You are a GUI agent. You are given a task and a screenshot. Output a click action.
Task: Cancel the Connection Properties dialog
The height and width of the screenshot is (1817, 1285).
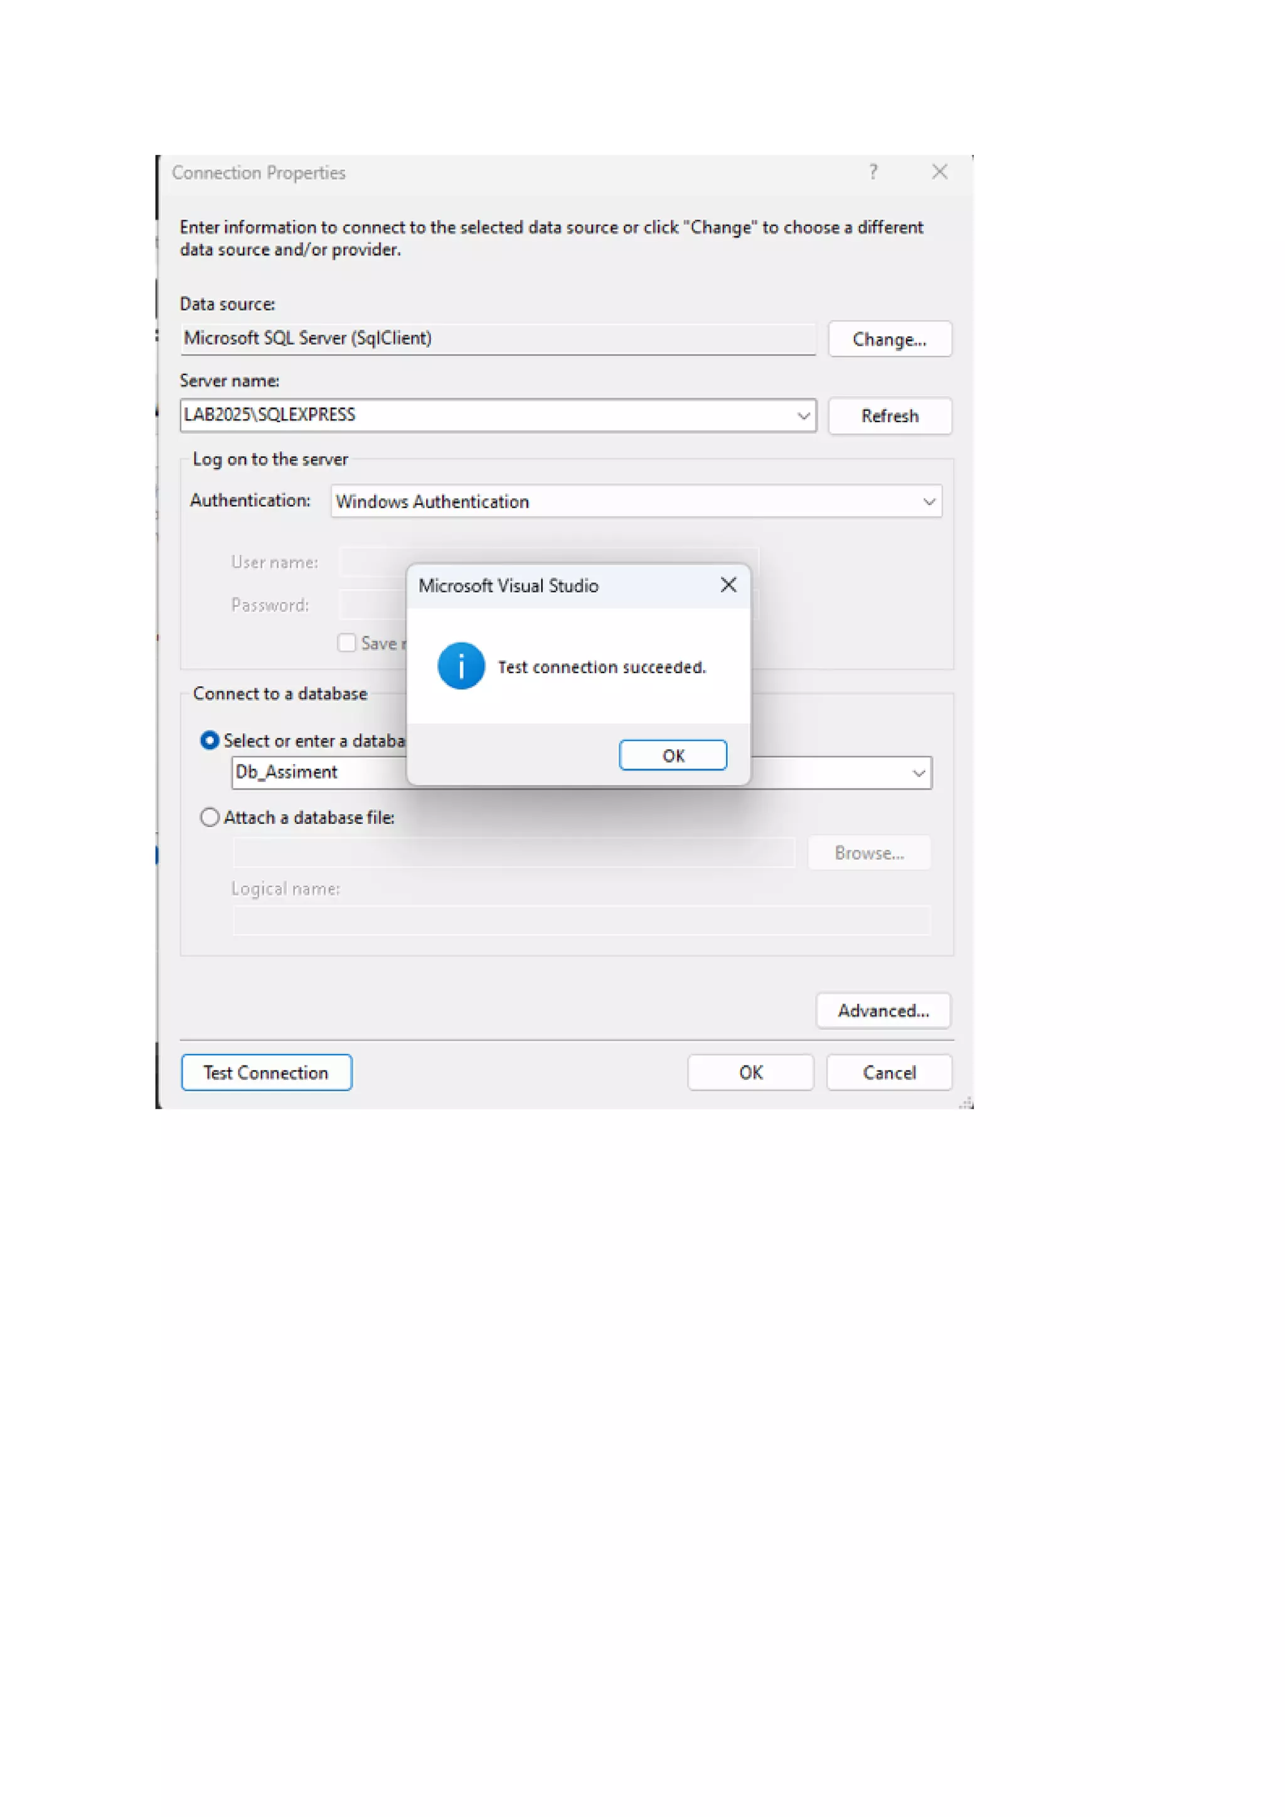(888, 1072)
